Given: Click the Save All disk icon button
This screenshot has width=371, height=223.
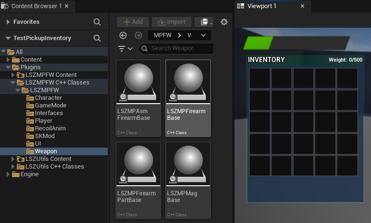Looking at the screenshot, I should click(x=204, y=22).
